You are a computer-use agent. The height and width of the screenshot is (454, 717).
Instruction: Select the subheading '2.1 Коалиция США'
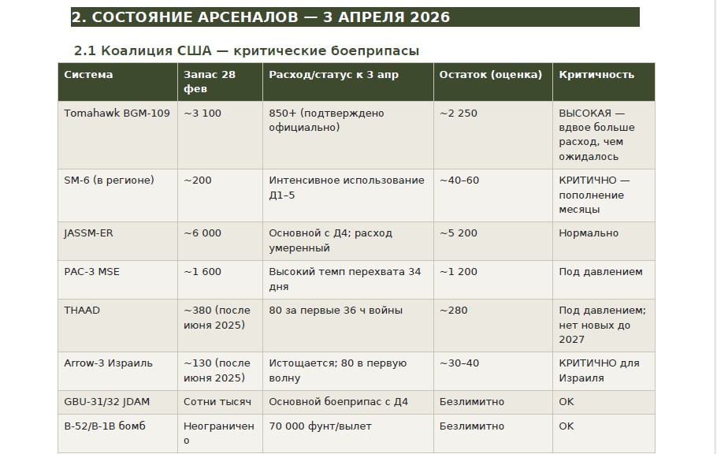pos(246,50)
